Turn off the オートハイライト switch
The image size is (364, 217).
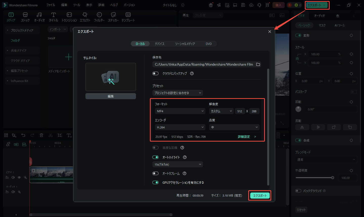(155, 157)
